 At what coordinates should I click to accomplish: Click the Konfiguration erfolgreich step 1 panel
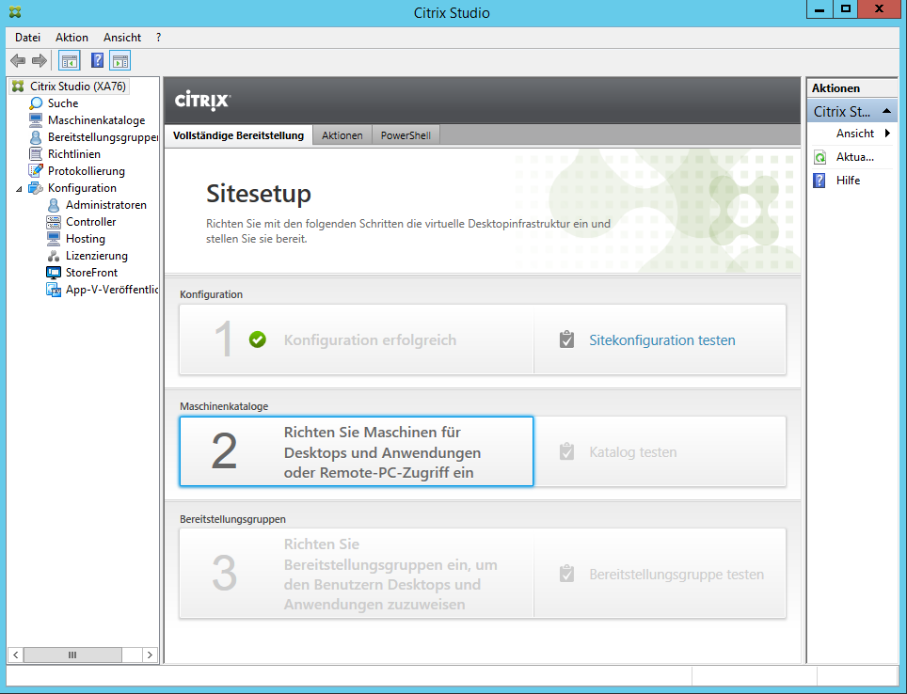coord(357,339)
